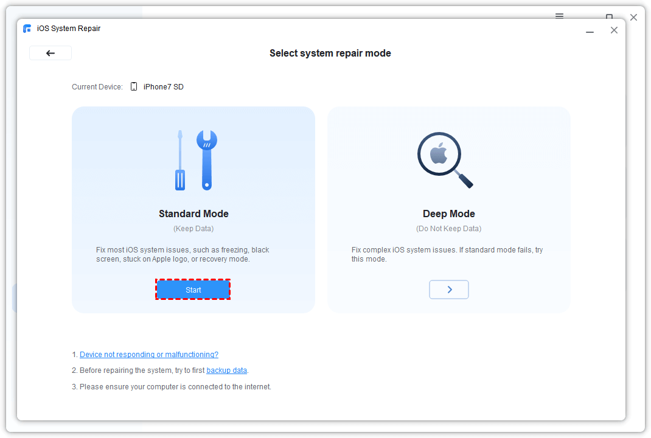Expand Deep Mode with the chevron button
This screenshot has height=438, width=651.
[x=449, y=290]
